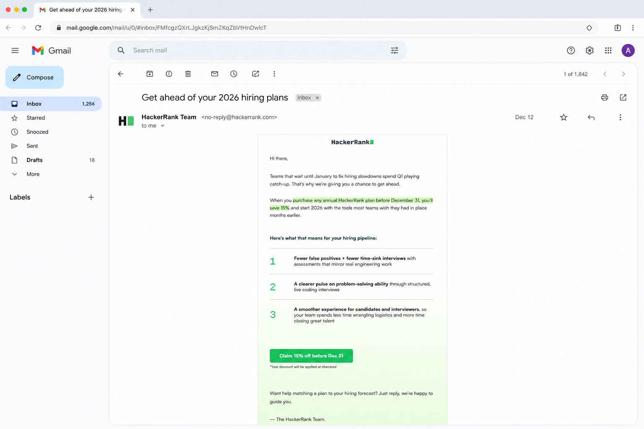
Task: Print all with the printer icon
Action: (605, 97)
